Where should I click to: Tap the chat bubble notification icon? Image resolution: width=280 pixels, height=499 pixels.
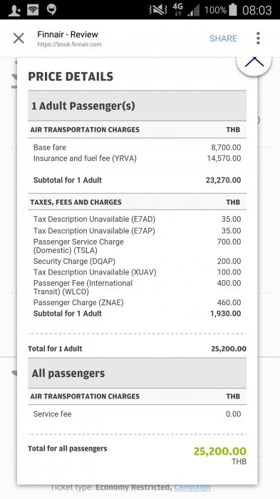(x=51, y=10)
